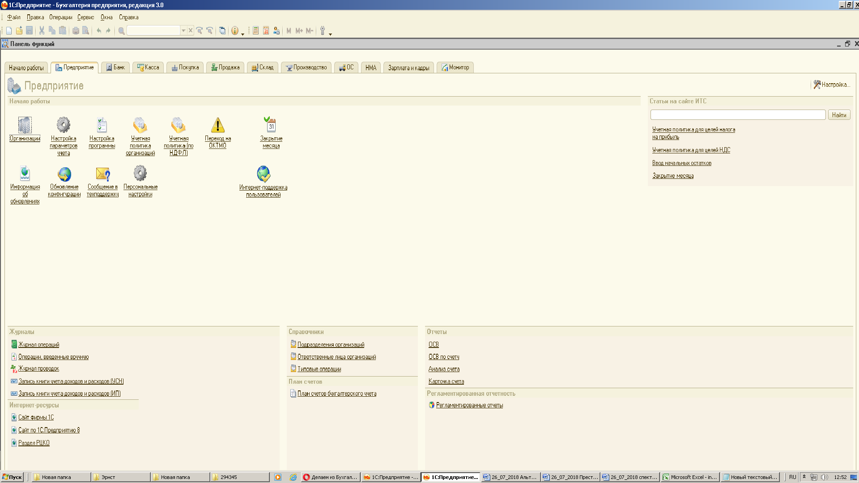Click the Настройка... button
The image size is (859, 483).
coord(832,85)
